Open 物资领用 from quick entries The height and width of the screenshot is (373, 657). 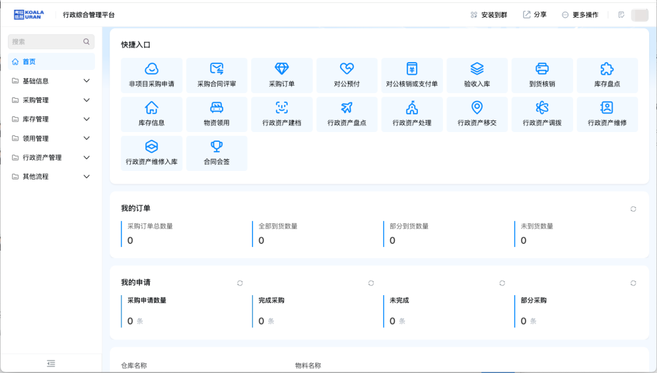tap(217, 114)
